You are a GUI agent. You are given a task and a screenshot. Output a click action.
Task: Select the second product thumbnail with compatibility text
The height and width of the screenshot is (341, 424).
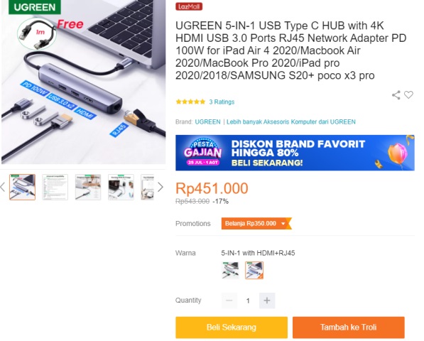coord(55,187)
